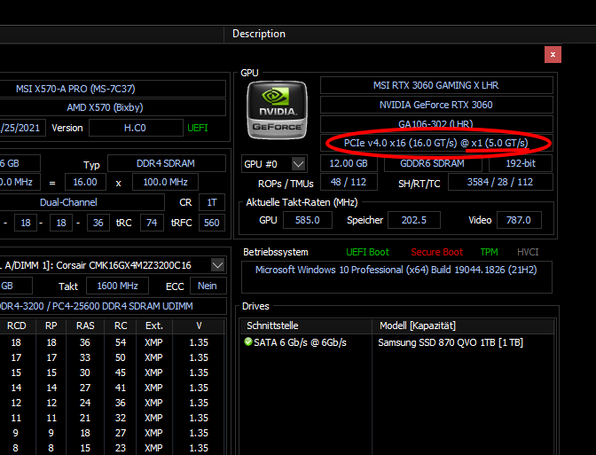
Task: Click the RC value 23 in timing table
Action: (121, 448)
